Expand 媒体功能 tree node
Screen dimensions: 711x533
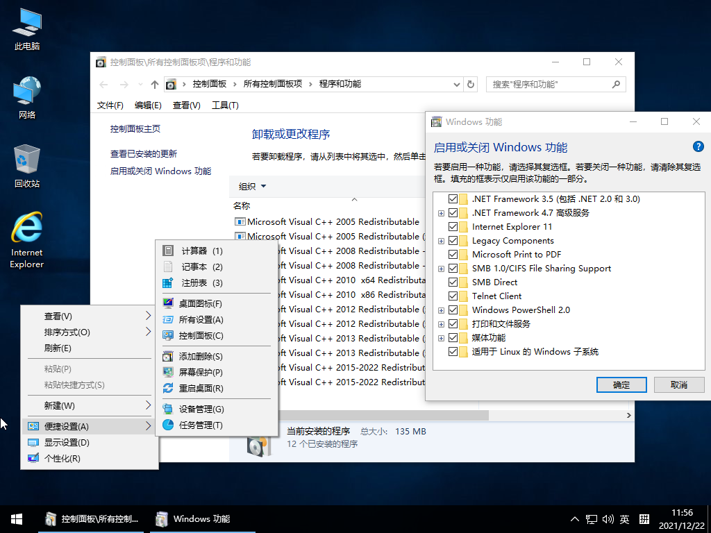click(x=441, y=338)
